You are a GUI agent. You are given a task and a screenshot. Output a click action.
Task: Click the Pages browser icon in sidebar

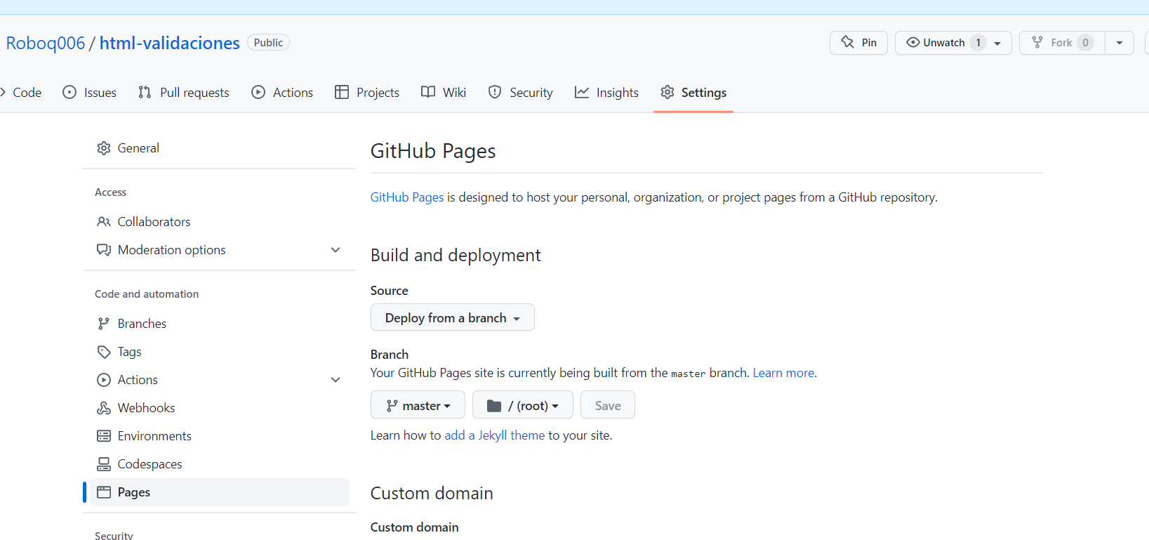pyautogui.click(x=104, y=492)
